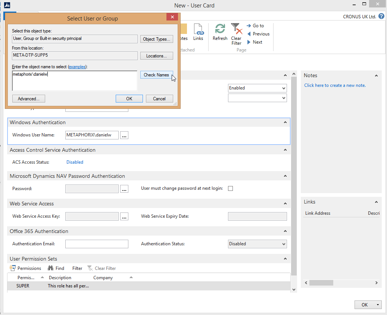Click Web Service Expiry Date field
Image resolution: width=387 pixels, height=315 pixels.
coord(258,217)
